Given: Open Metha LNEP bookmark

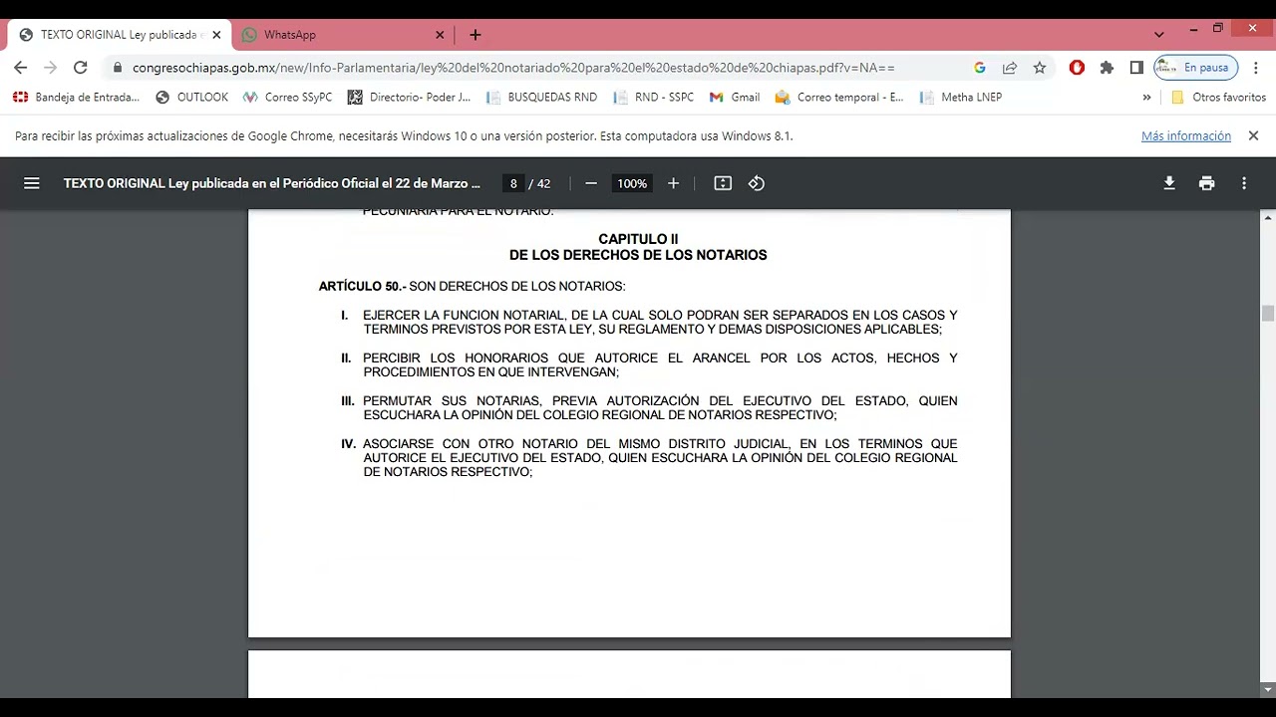Looking at the screenshot, I should 961,98.
